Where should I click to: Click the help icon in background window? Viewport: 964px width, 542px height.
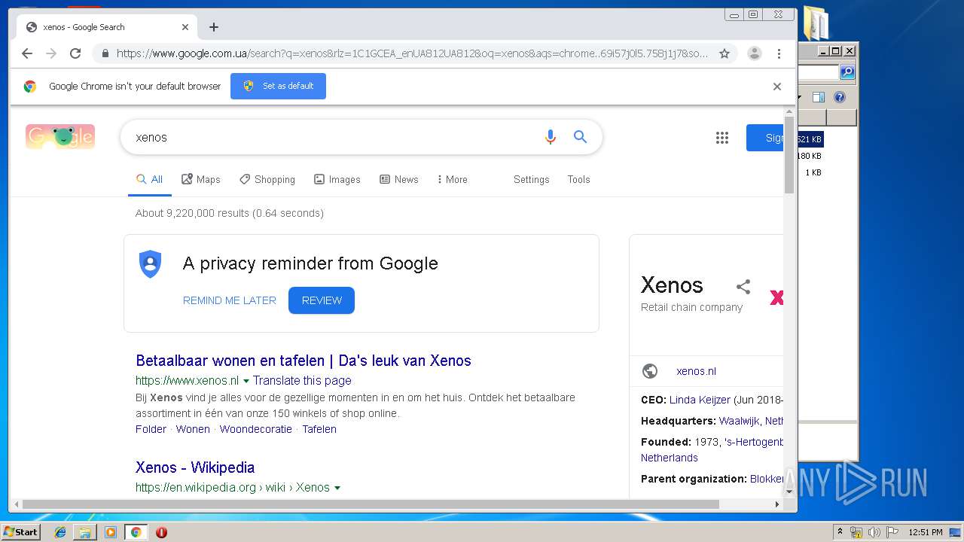click(840, 97)
